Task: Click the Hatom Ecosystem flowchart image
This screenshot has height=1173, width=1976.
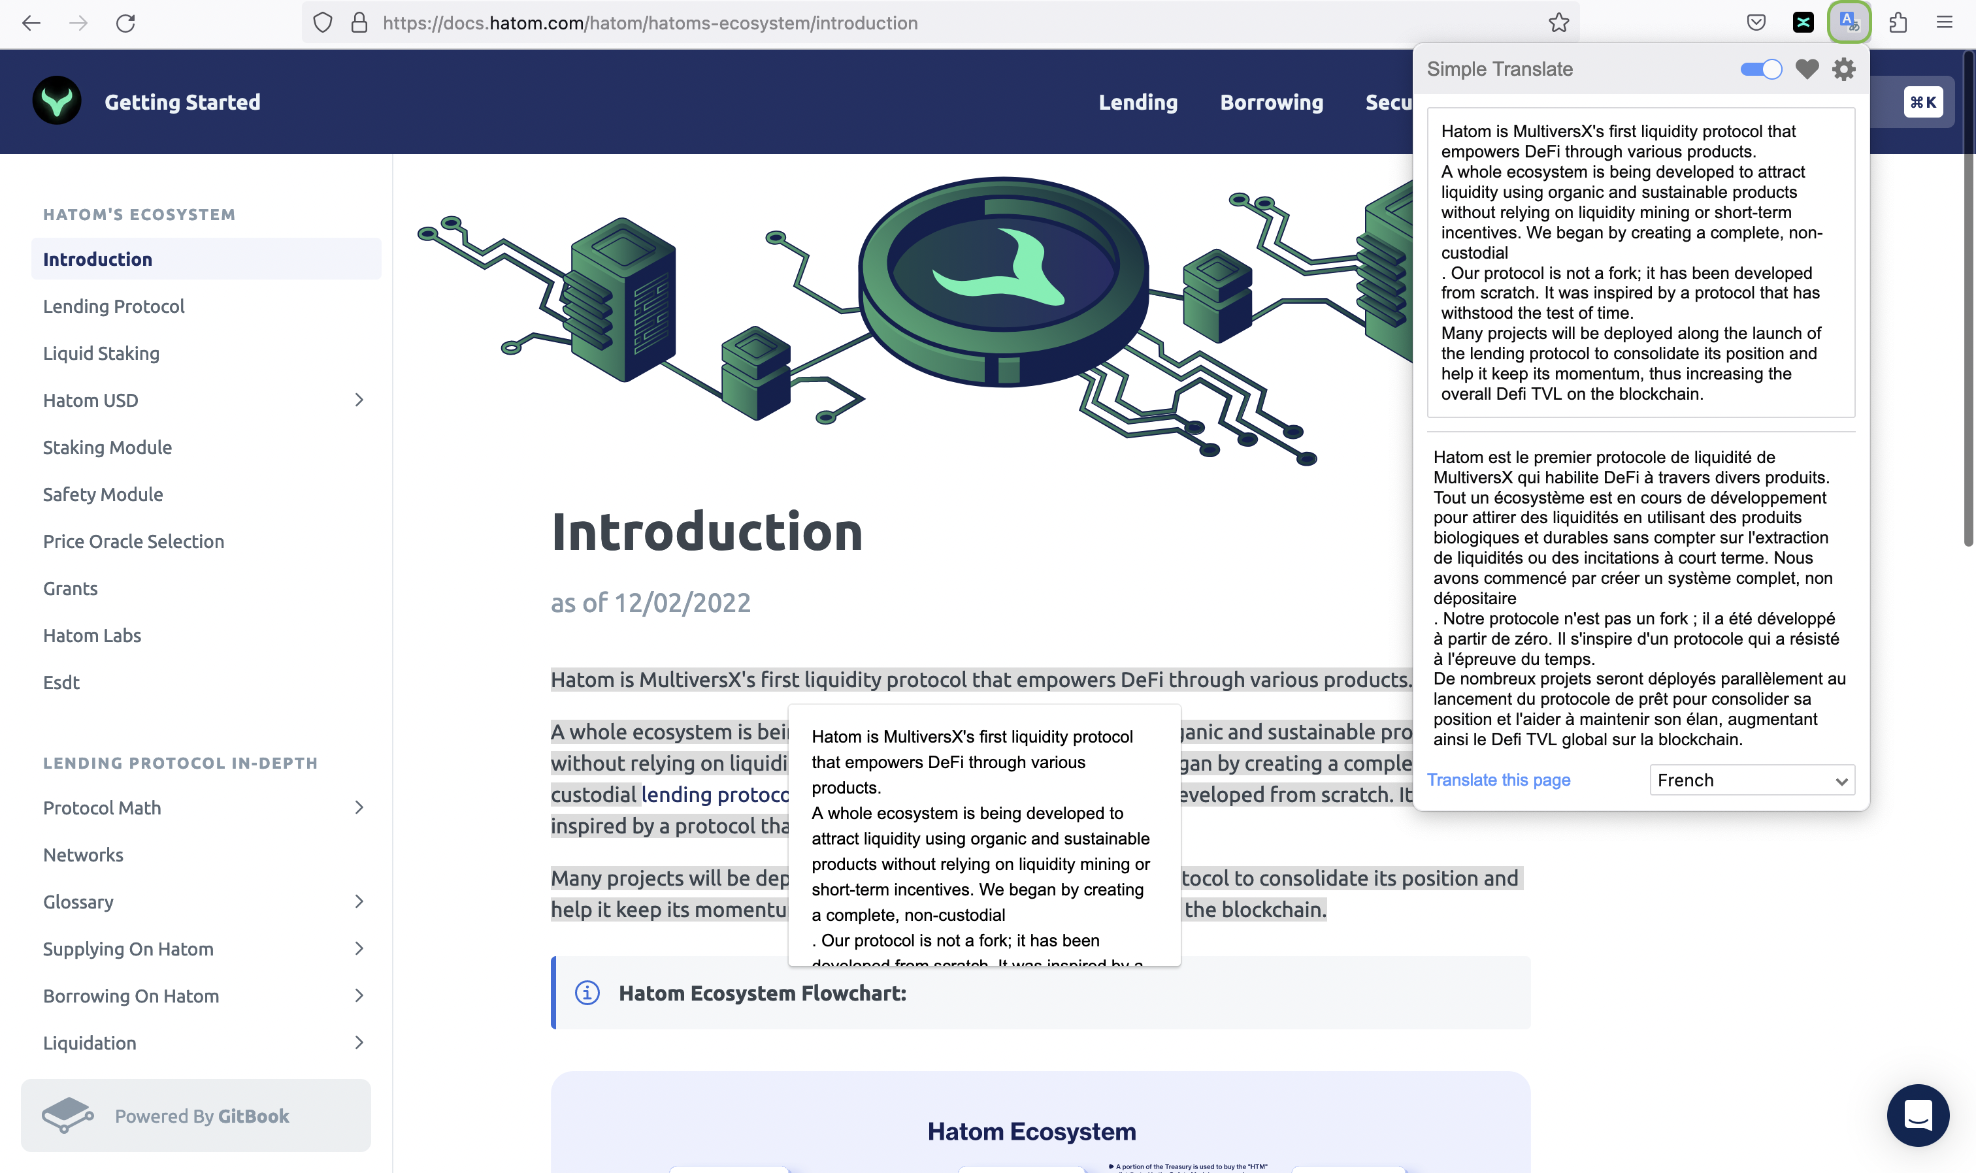Action: click(1040, 1123)
